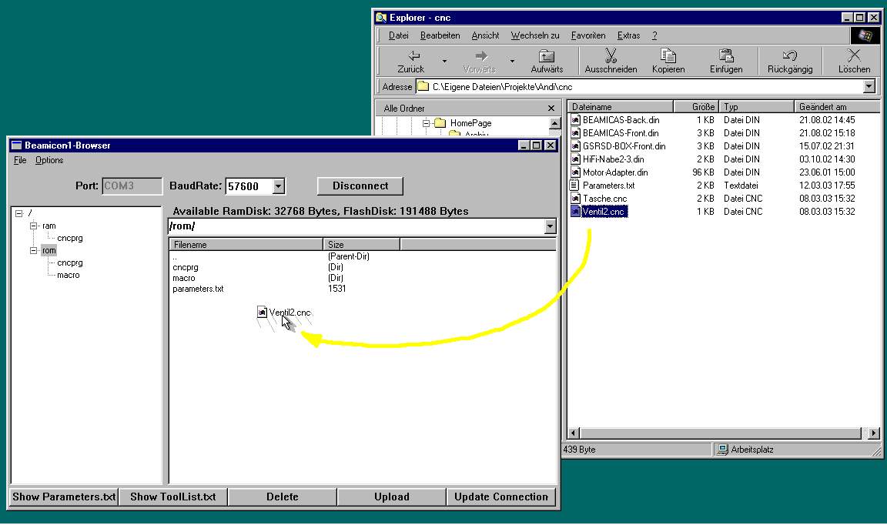Open the Ansicht menu
The image size is (887, 525).
(485, 35)
